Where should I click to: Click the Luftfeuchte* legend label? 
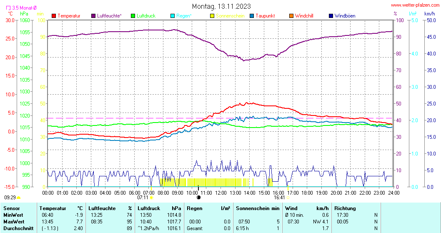109,16
